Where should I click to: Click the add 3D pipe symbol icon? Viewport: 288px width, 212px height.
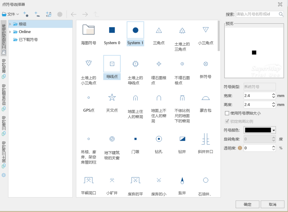click(49, 14)
